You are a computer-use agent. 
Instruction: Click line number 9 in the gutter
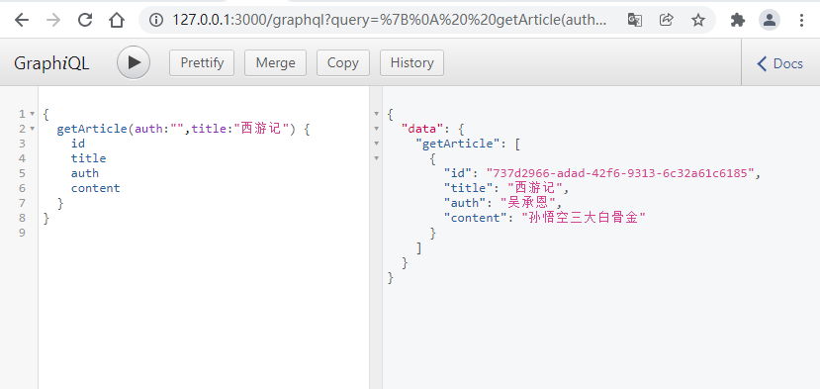[x=22, y=233]
